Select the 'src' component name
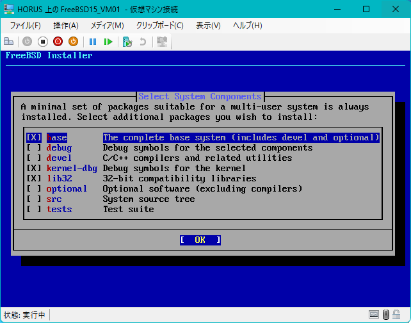Screen dimensions: 411x323 click(x=54, y=199)
